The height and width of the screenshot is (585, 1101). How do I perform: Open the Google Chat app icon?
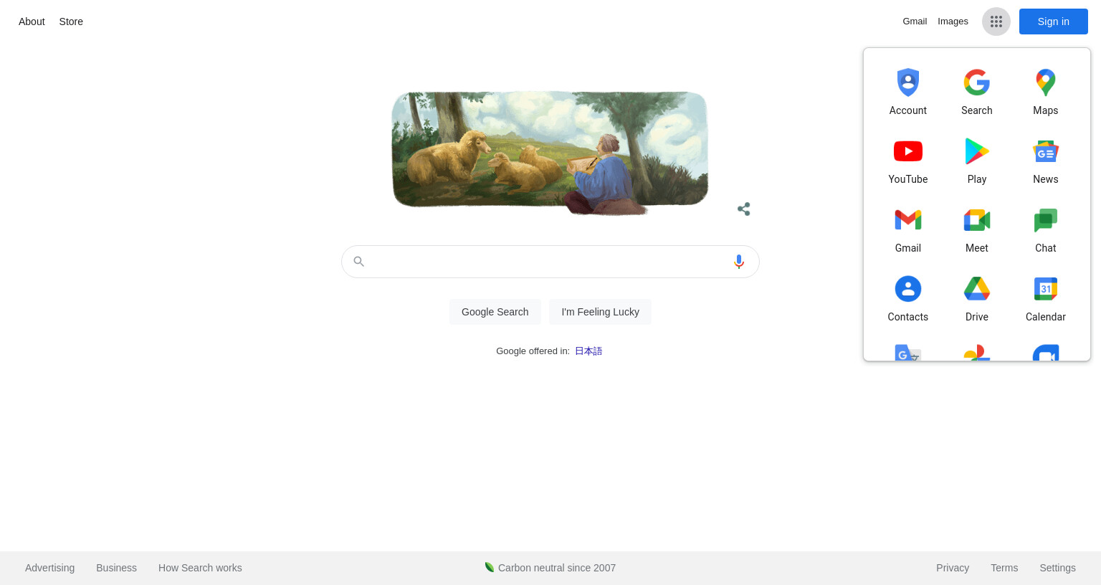pyautogui.click(x=1046, y=220)
